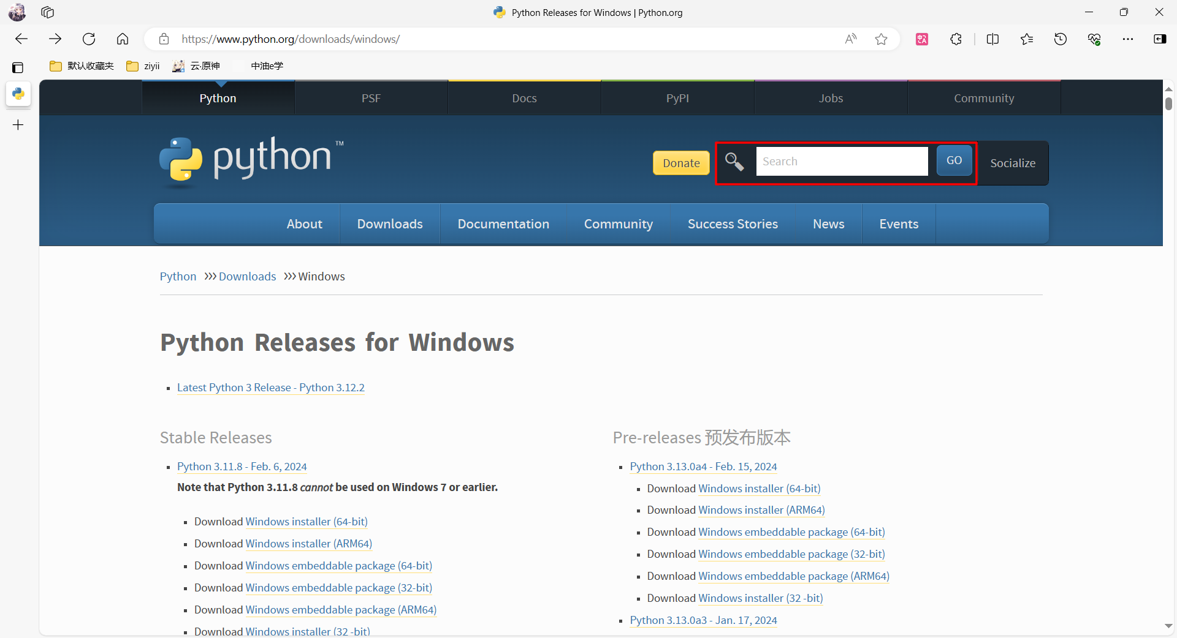
Task: Click the magnifying glass search icon
Action: (x=734, y=162)
